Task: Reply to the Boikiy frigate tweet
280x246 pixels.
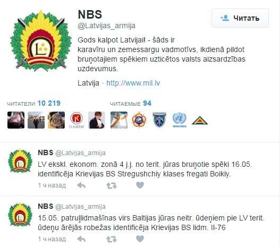Action: pos(81,185)
